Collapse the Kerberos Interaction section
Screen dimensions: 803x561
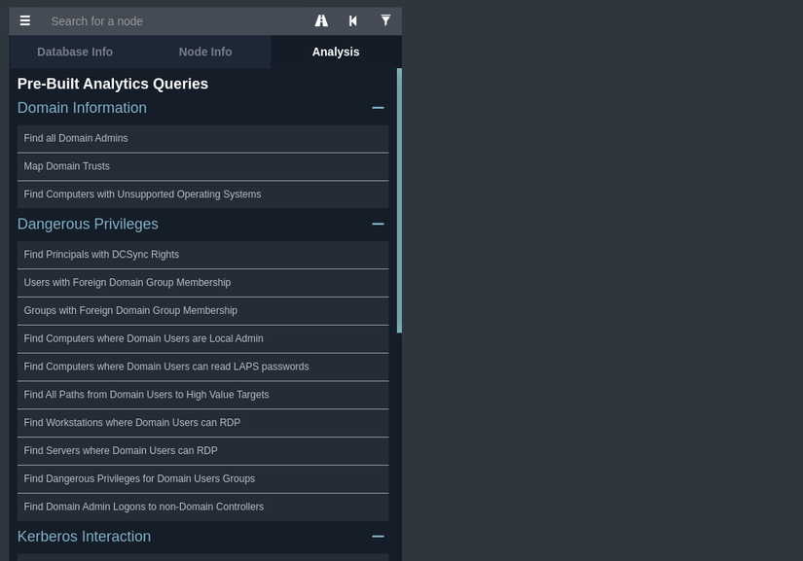tap(378, 537)
